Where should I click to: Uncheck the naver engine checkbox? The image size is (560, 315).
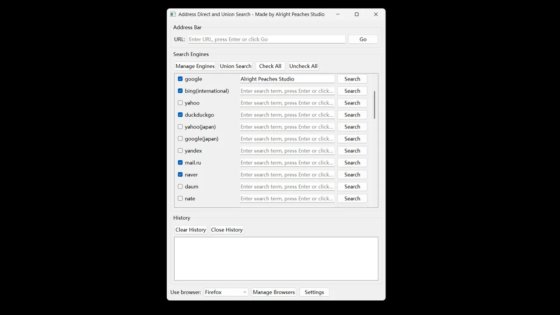click(180, 175)
